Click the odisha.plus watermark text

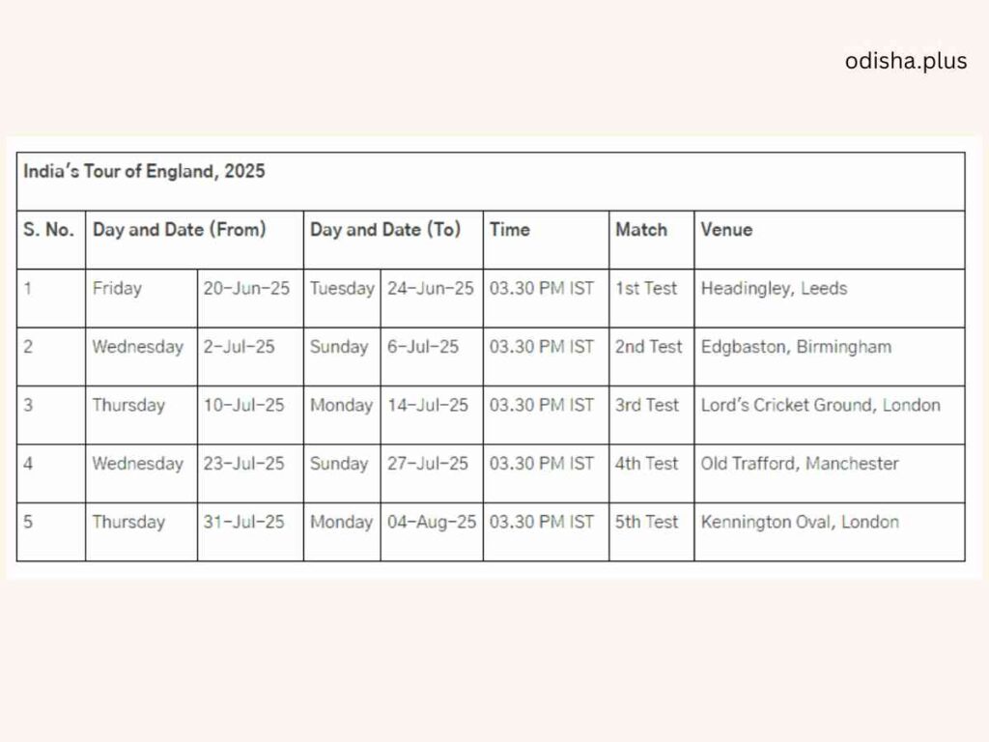tap(905, 61)
